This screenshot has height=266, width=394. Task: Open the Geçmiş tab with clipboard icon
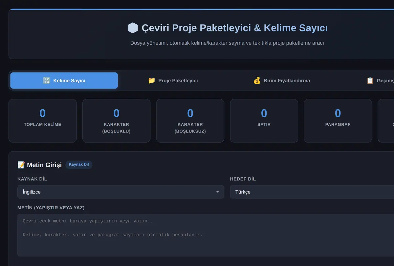coord(381,81)
